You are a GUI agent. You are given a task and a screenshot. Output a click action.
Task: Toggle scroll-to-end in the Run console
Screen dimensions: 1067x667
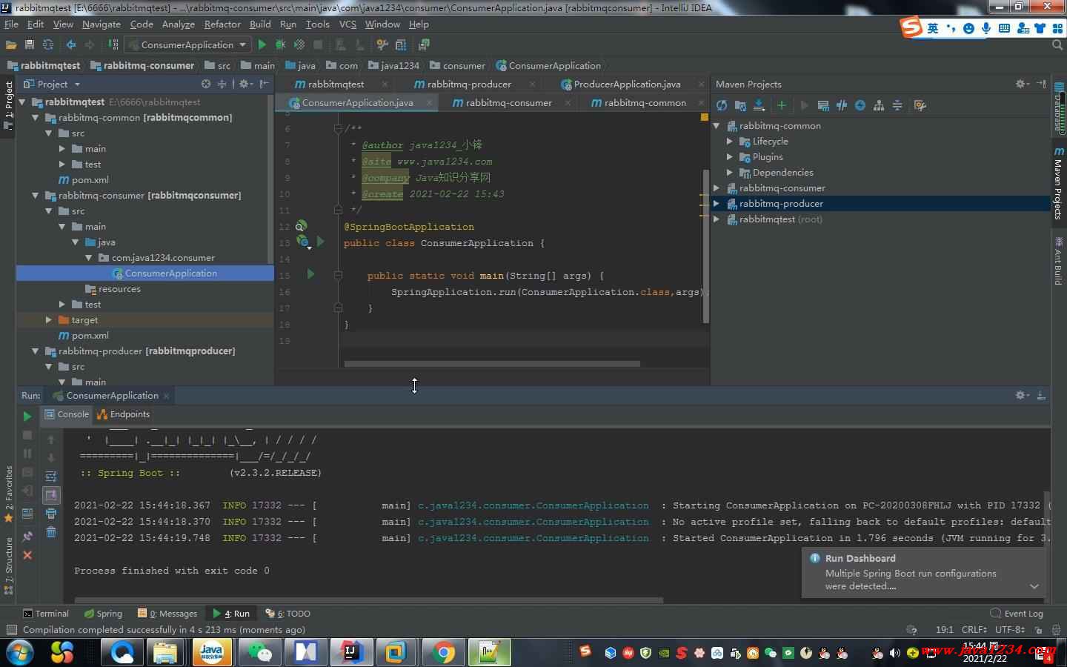click(51, 495)
